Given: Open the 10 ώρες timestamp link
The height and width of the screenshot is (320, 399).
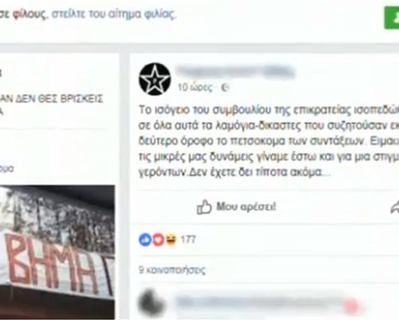Looking at the screenshot, I should (x=195, y=87).
